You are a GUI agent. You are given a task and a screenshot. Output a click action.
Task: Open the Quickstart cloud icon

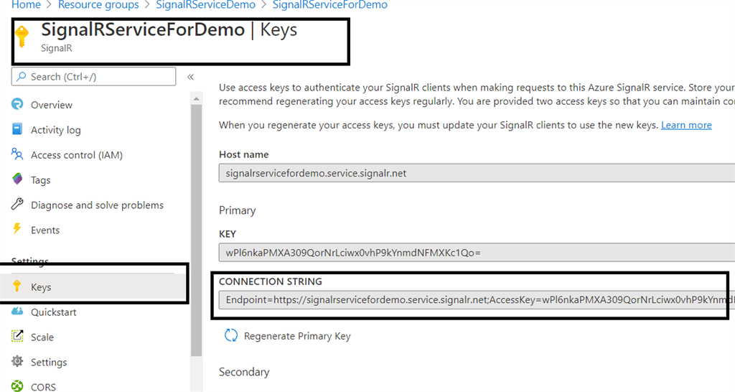(x=17, y=312)
